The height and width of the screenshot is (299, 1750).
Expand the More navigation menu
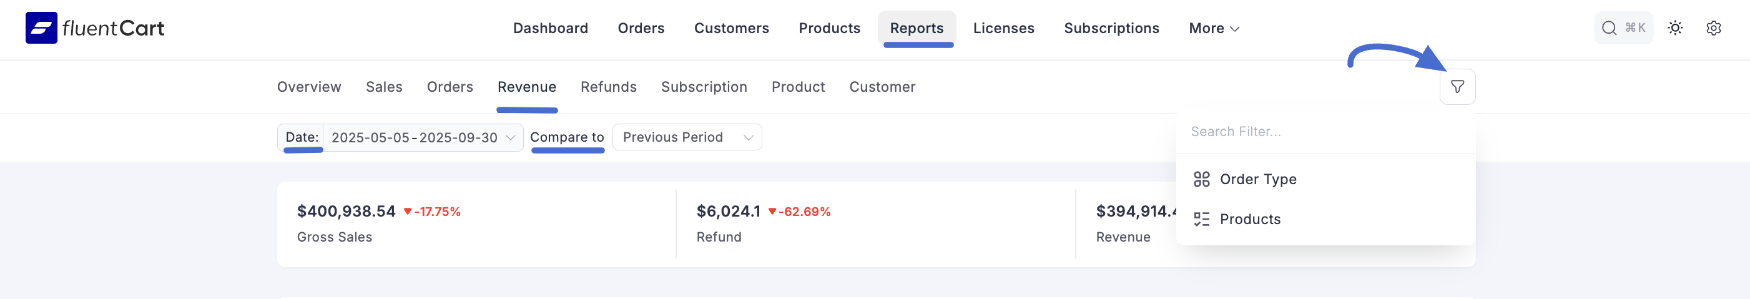(x=1213, y=29)
